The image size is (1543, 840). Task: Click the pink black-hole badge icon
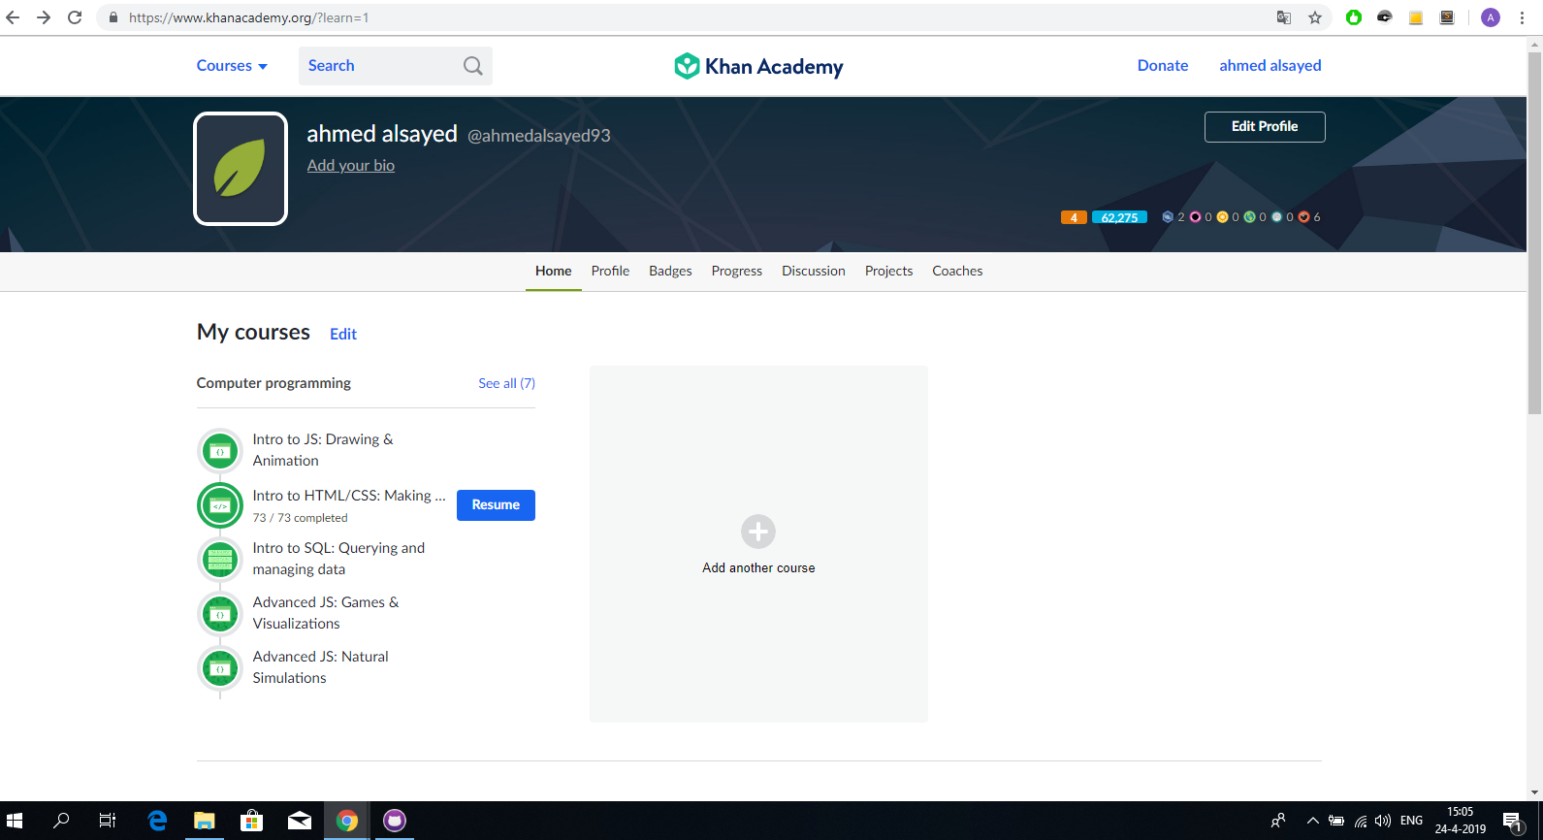click(1195, 217)
